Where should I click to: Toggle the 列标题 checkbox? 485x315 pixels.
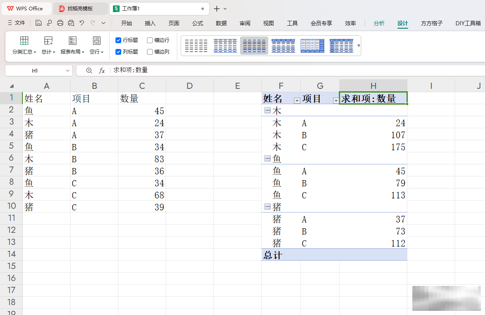tap(118, 52)
